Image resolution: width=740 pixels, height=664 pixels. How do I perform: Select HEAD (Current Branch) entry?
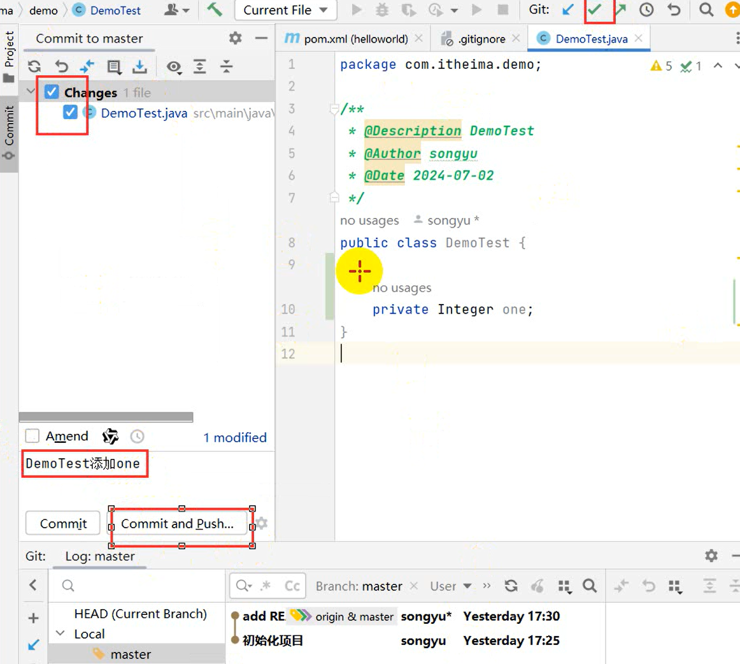point(140,614)
